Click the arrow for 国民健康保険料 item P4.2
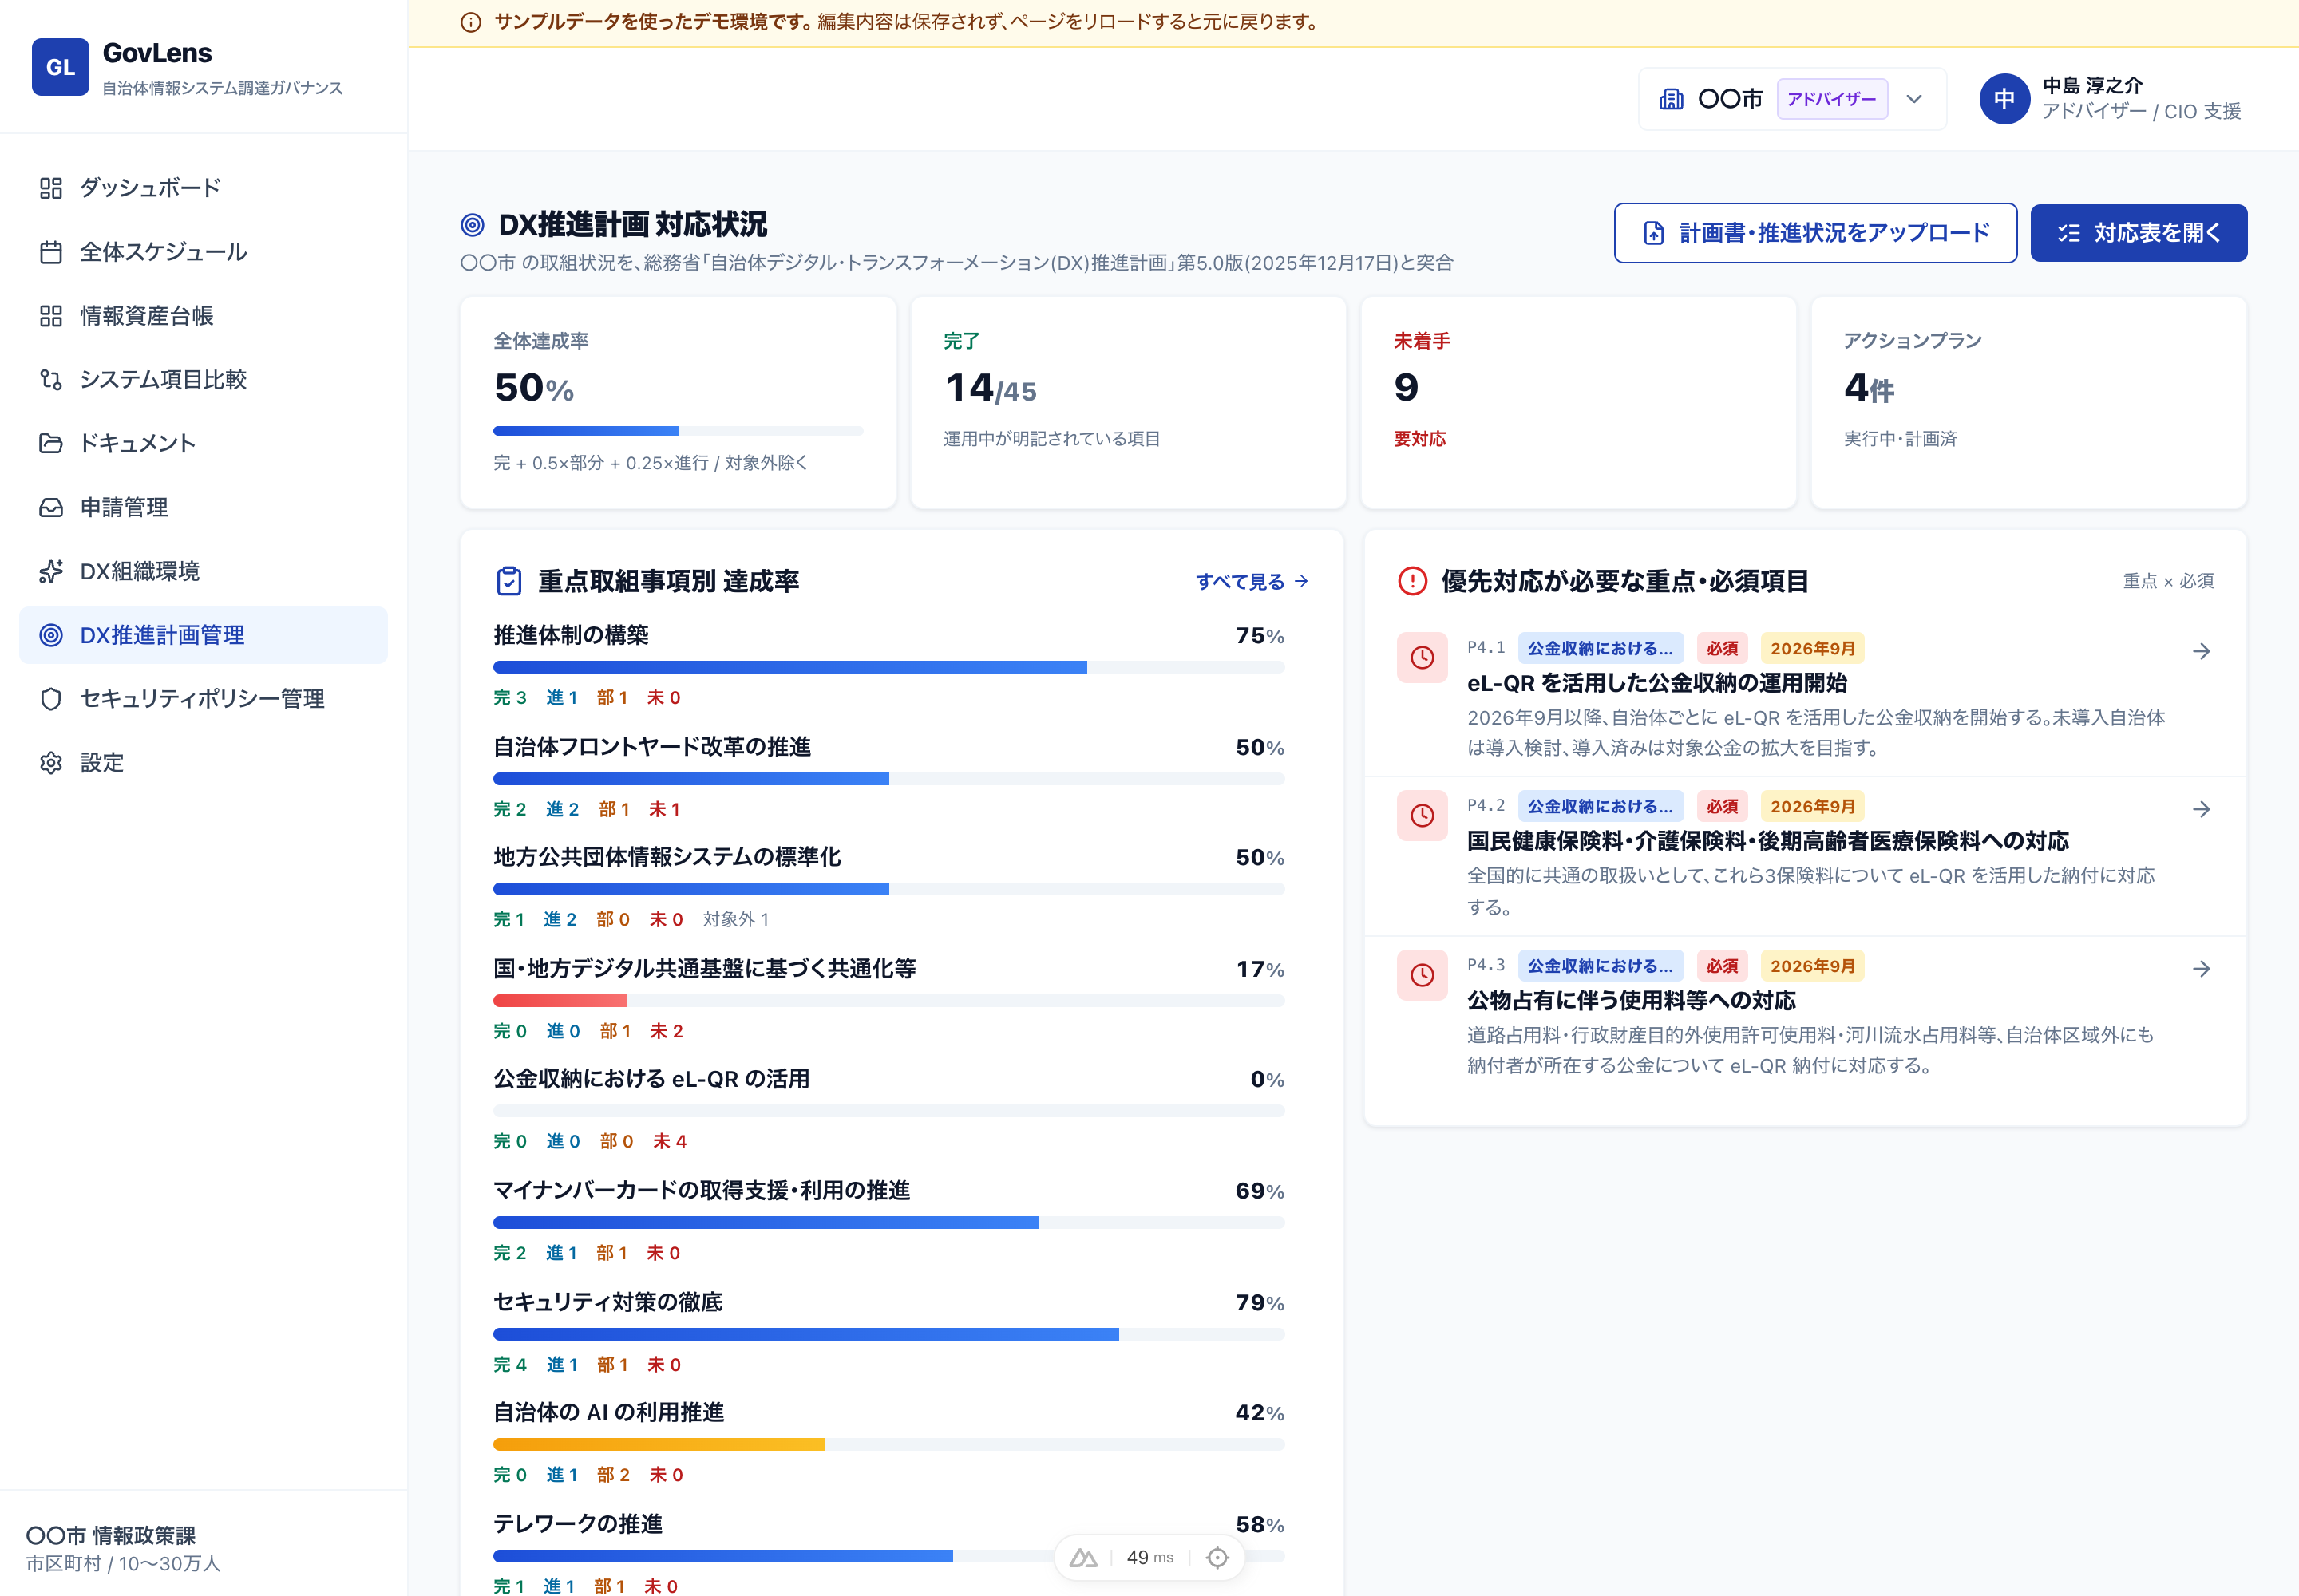 pyautogui.click(x=2202, y=809)
